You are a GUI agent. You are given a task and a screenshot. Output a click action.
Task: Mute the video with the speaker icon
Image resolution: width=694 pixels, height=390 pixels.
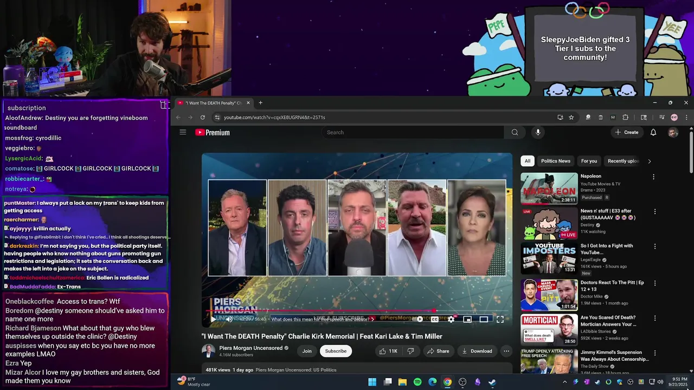pyautogui.click(x=229, y=319)
